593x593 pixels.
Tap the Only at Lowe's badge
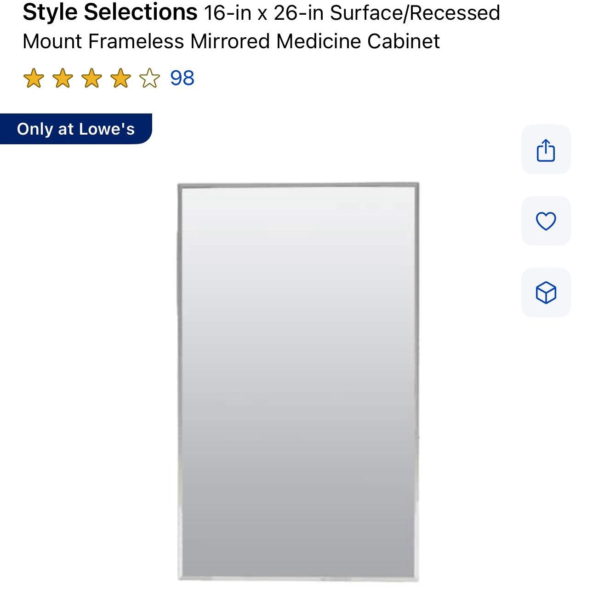tap(76, 129)
